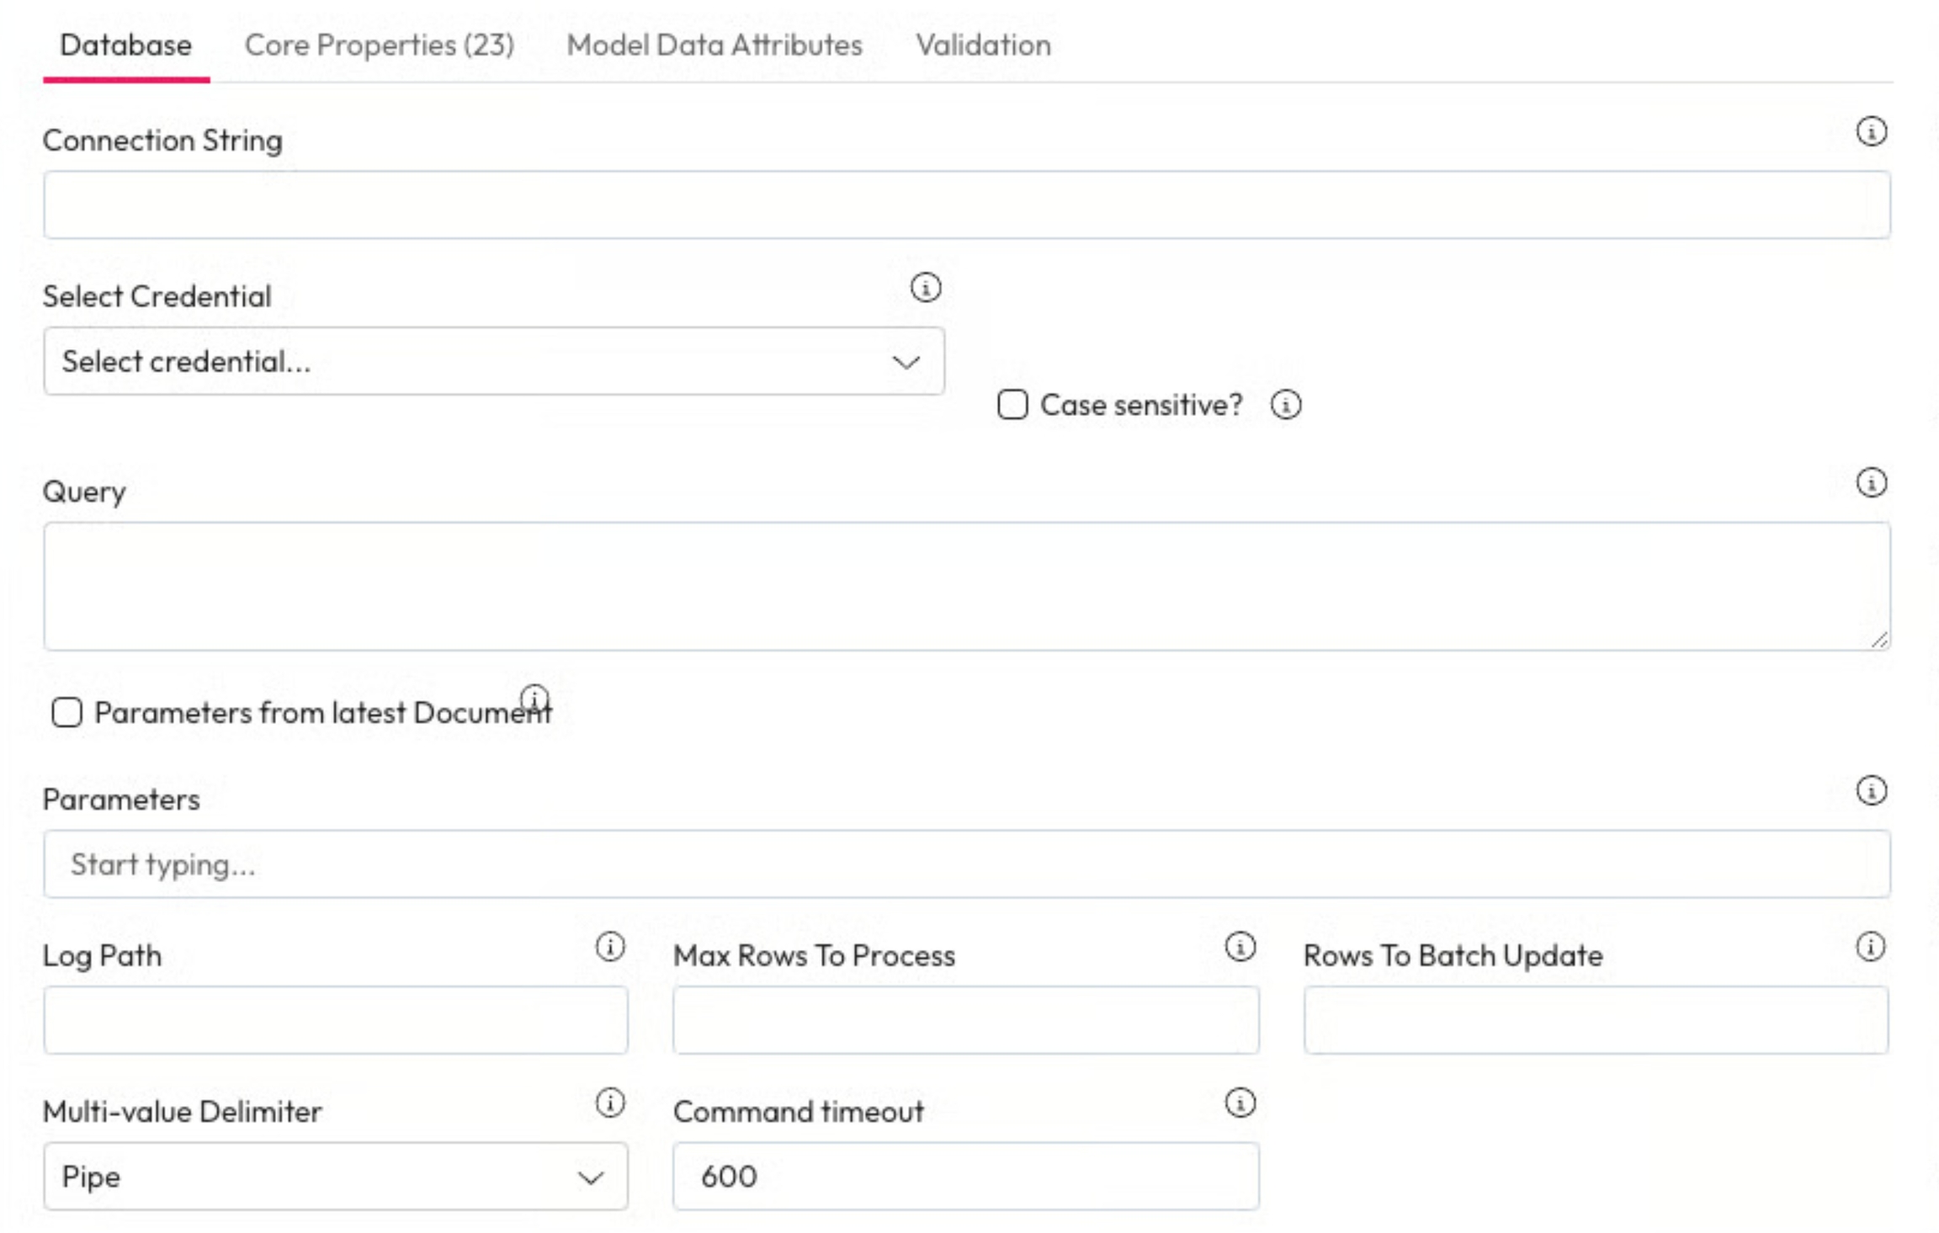Viewport: 1939px width, 1233px height.
Task: Open the Model Data Attributes tab
Action: 714,45
